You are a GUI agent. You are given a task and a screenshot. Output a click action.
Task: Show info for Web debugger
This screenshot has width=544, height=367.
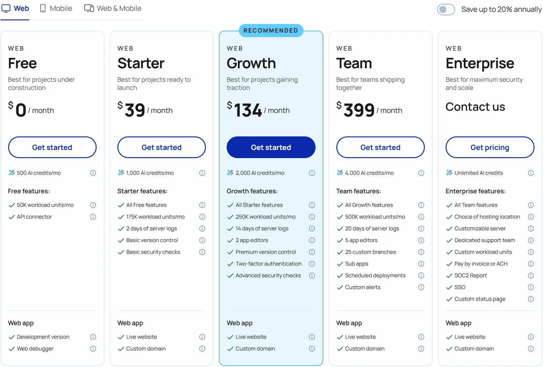click(93, 349)
